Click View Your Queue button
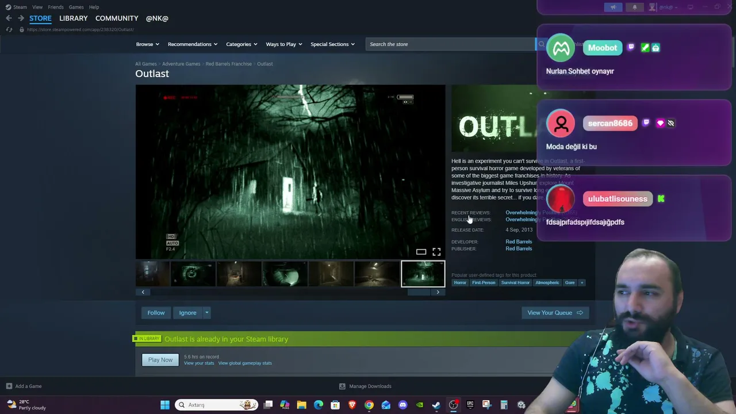Image resolution: width=736 pixels, height=414 pixels. 555,313
